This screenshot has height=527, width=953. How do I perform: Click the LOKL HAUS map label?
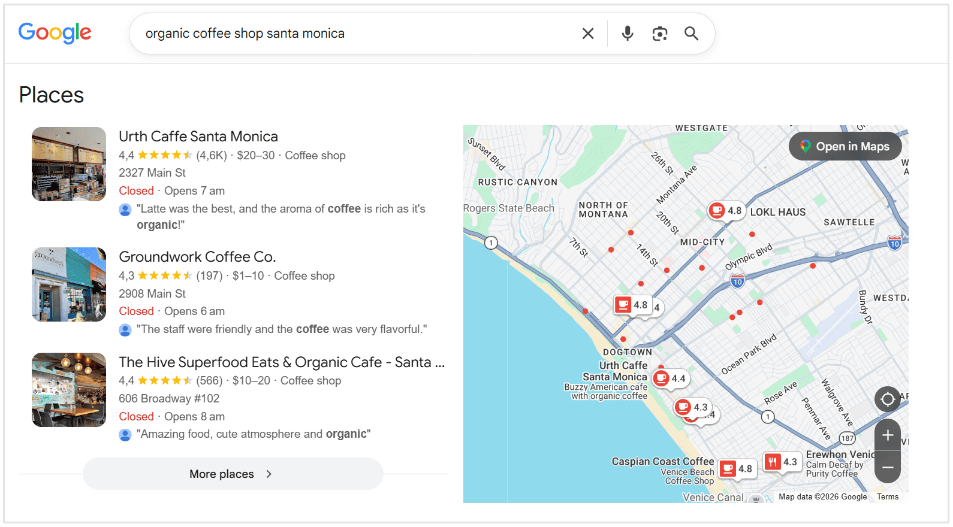coord(778,212)
